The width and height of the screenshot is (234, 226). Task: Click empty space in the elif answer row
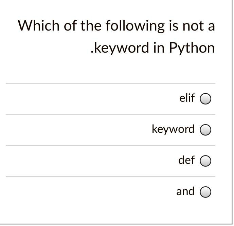point(90,99)
